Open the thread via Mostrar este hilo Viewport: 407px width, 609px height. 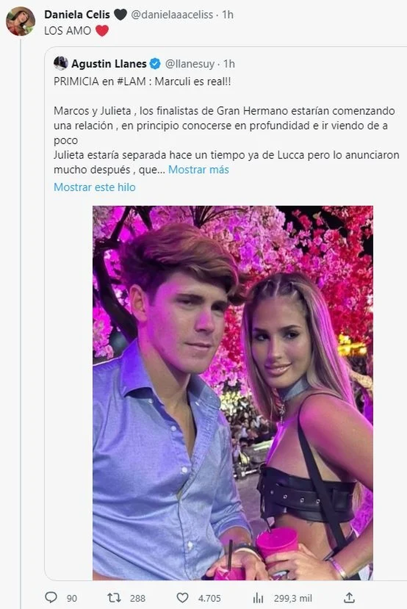click(94, 187)
